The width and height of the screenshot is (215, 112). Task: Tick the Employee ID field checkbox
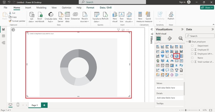(x=192, y=50)
